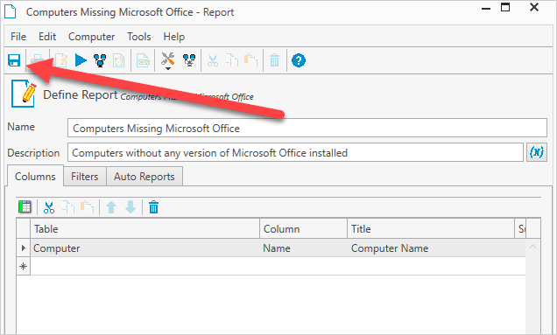
Task: Open the Computer menu
Action: (x=92, y=37)
